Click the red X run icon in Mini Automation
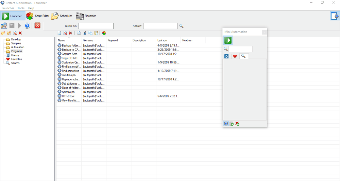The width and height of the screenshot is (340, 181). 237,124
